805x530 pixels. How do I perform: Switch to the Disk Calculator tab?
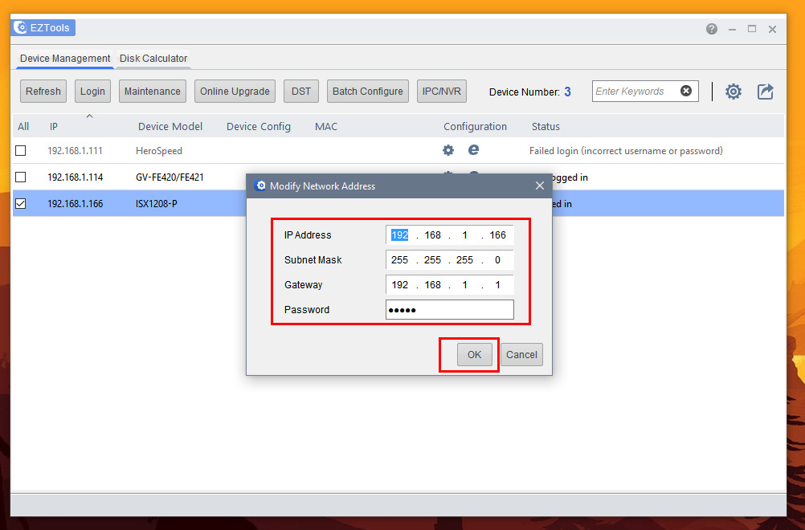[x=153, y=59]
